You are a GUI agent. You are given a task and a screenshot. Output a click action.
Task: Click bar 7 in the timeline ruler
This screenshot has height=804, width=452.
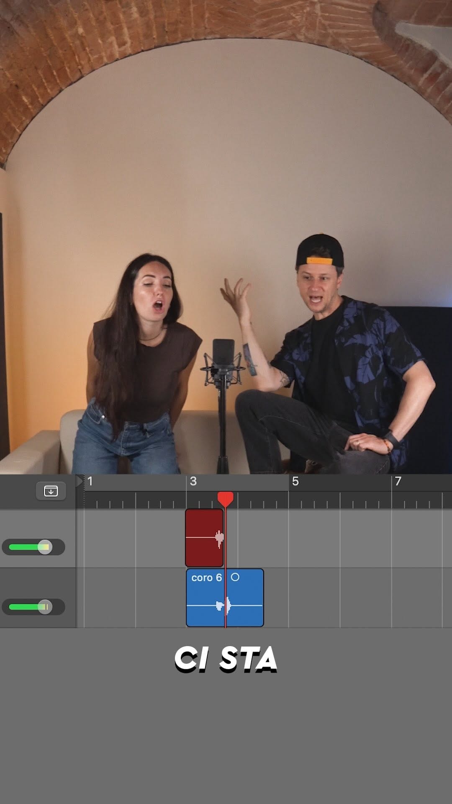pyautogui.click(x=398, y=481)
